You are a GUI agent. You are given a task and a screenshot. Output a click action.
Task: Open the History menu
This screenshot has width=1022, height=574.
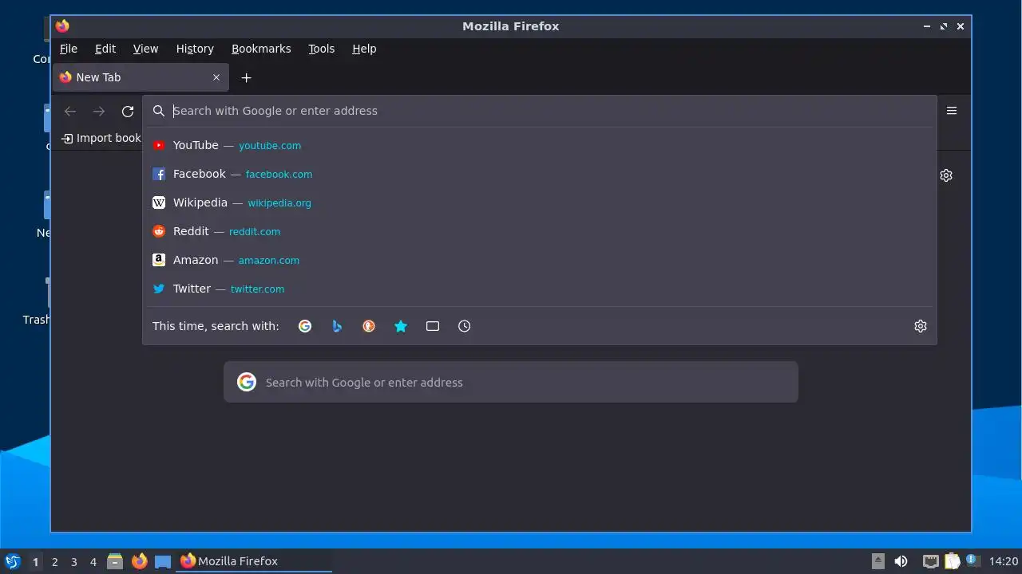click(195, 49)
